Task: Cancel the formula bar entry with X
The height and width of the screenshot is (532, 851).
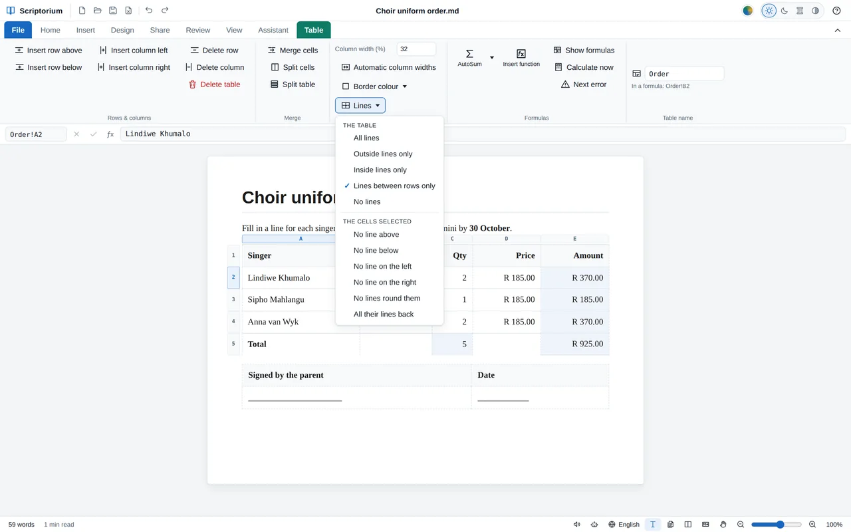Action: (x=76, y=134)
